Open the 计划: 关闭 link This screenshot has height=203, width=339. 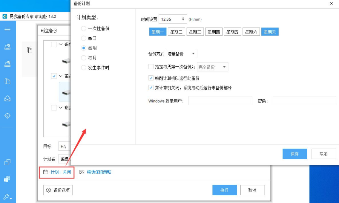point(61,172)
